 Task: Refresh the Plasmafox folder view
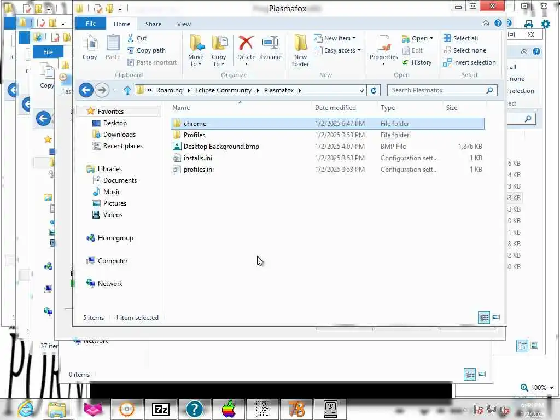click(x=373, y=90)
